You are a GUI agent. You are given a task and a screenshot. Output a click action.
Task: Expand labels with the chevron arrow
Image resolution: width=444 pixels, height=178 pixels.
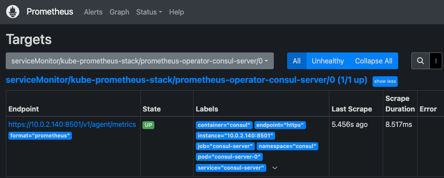click(x=275, y=168)
